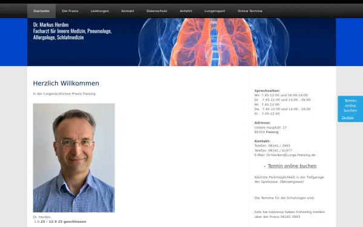
Task: Click the Thursday (Do) office hours line
Action: click(x=283, y=109)
